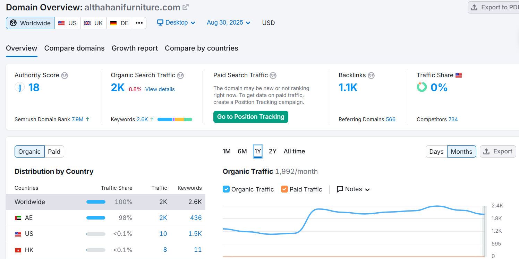This screenshot has width=519, height=259.
Task: Open the Desktop device dropdown
Action: pyautogui.click(x=176, y=23)
